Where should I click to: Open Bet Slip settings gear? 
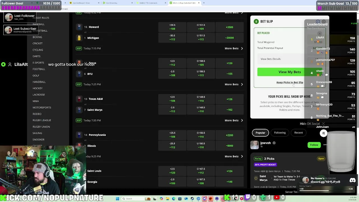pos(324,22)
